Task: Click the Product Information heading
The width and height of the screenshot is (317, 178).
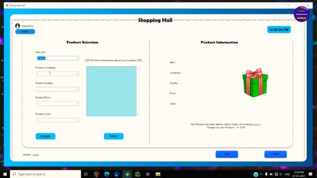Action: 219,43
